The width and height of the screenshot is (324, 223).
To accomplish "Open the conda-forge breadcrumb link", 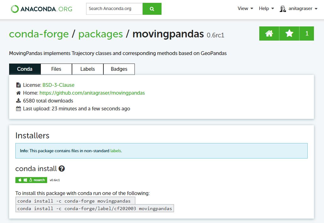I will point(39,34).
